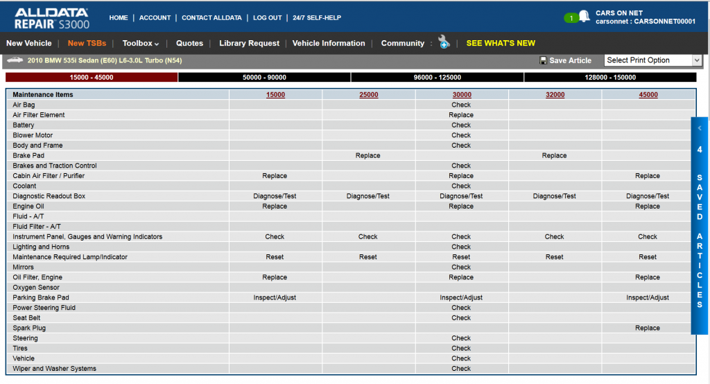The width and height of the screenshot is (710, 384).
Task: Click the Oxygen Sensor row label
Action: click(36, 287)
